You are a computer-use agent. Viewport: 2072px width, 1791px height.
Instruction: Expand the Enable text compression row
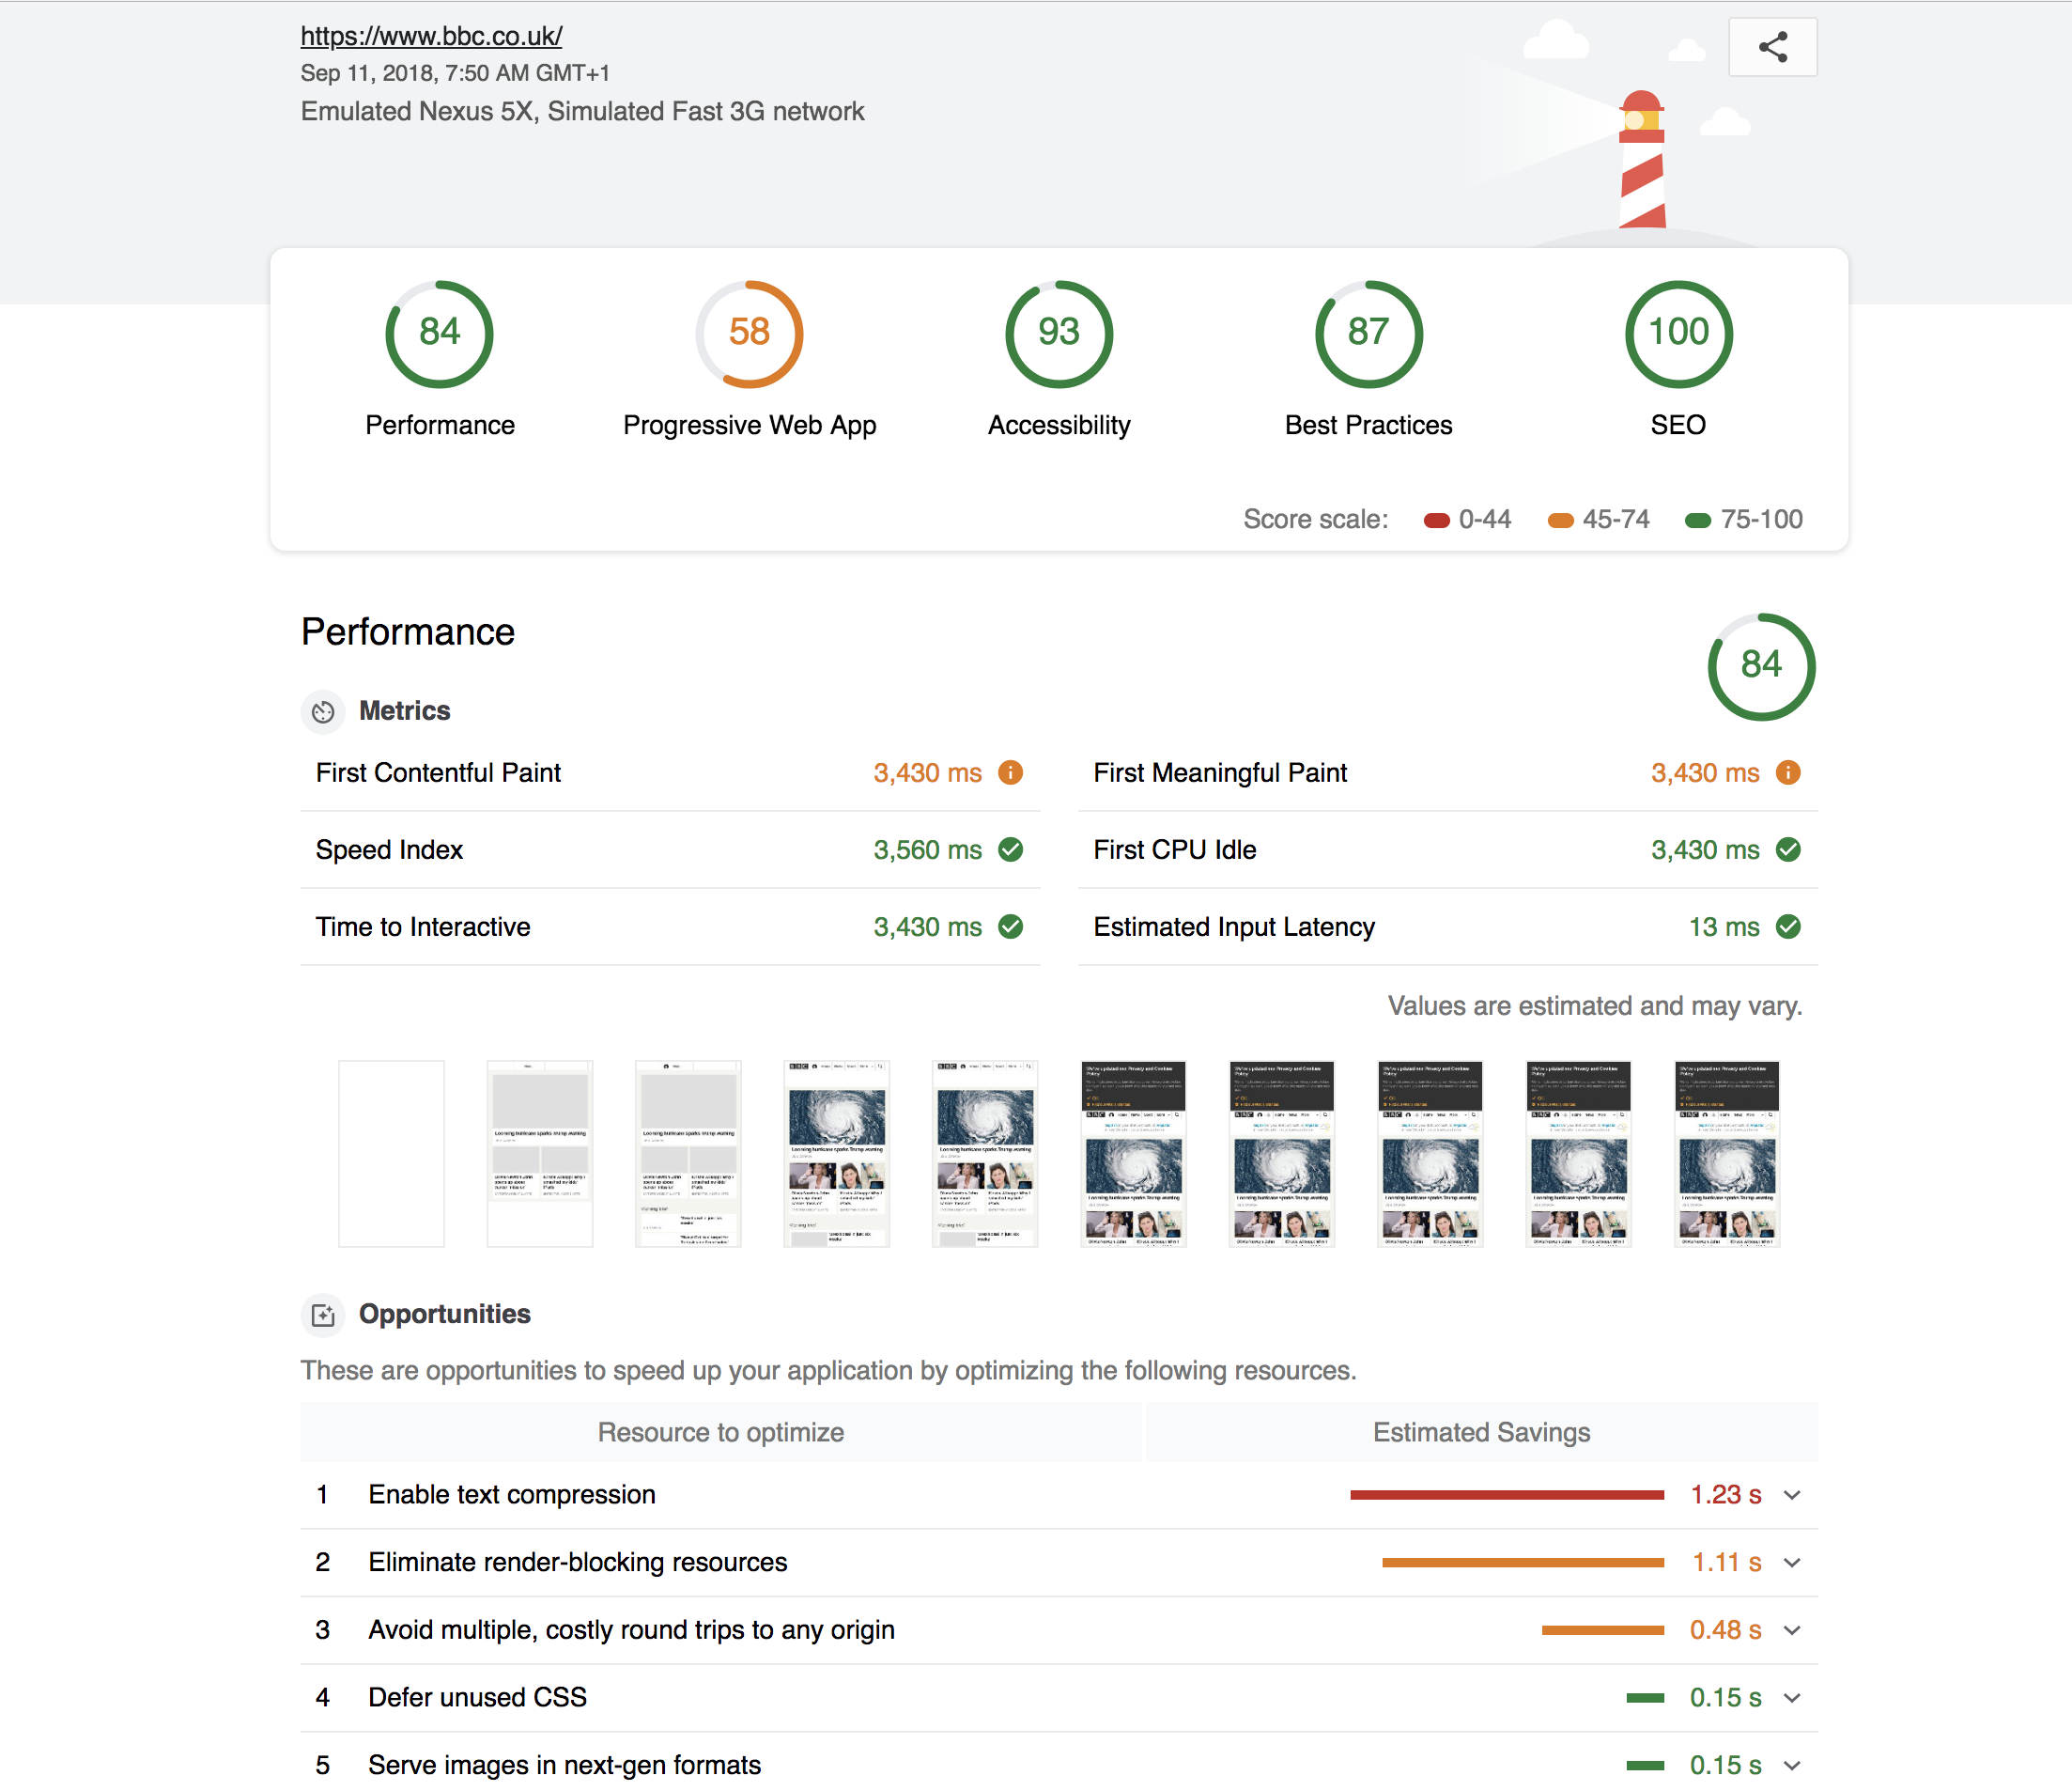[x=1792, y=1495]
